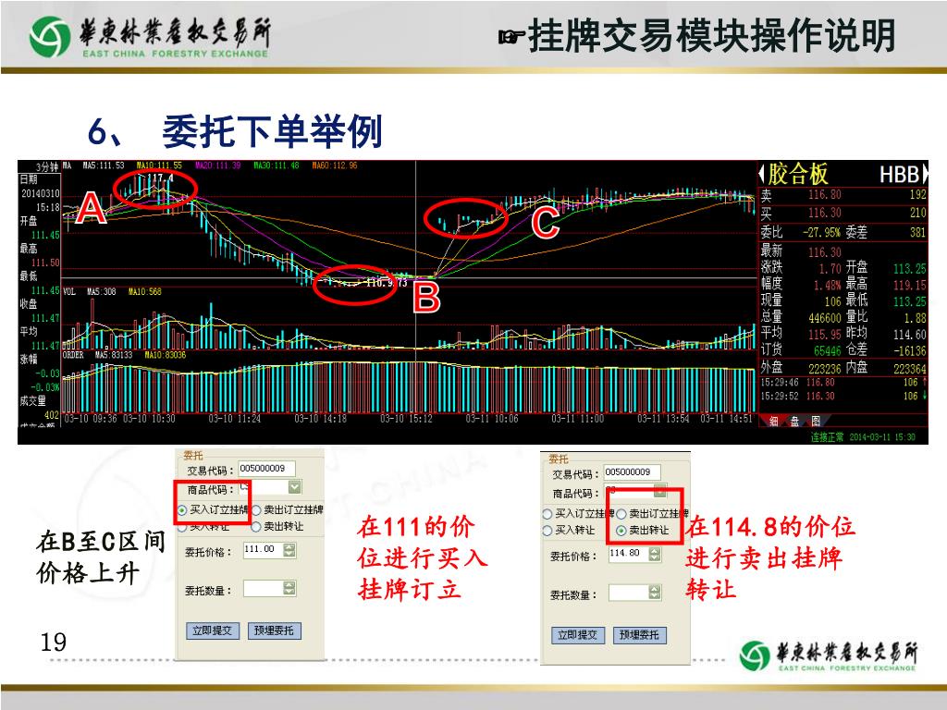Viewport: 947px width, 710px height.
Task: Click 交易代码 field in the left order panel
Action: point(266,469)
